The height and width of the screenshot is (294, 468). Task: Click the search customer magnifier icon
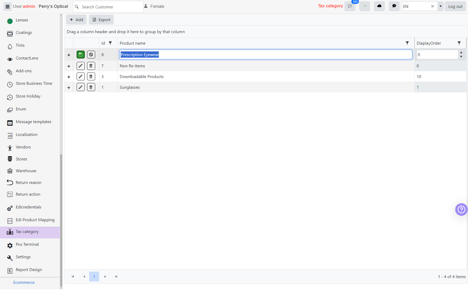pyautogui.click(x=77, y=7)
